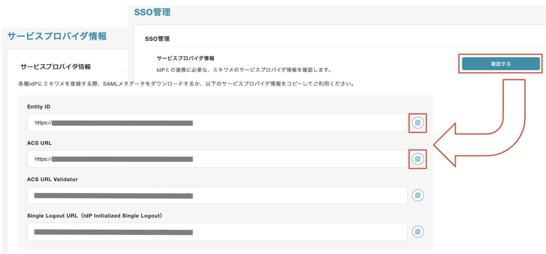Click the copy icon beside ACS URL field
Image resolution: width=546 pixels, height=254 pixels.
pos(418,159)
